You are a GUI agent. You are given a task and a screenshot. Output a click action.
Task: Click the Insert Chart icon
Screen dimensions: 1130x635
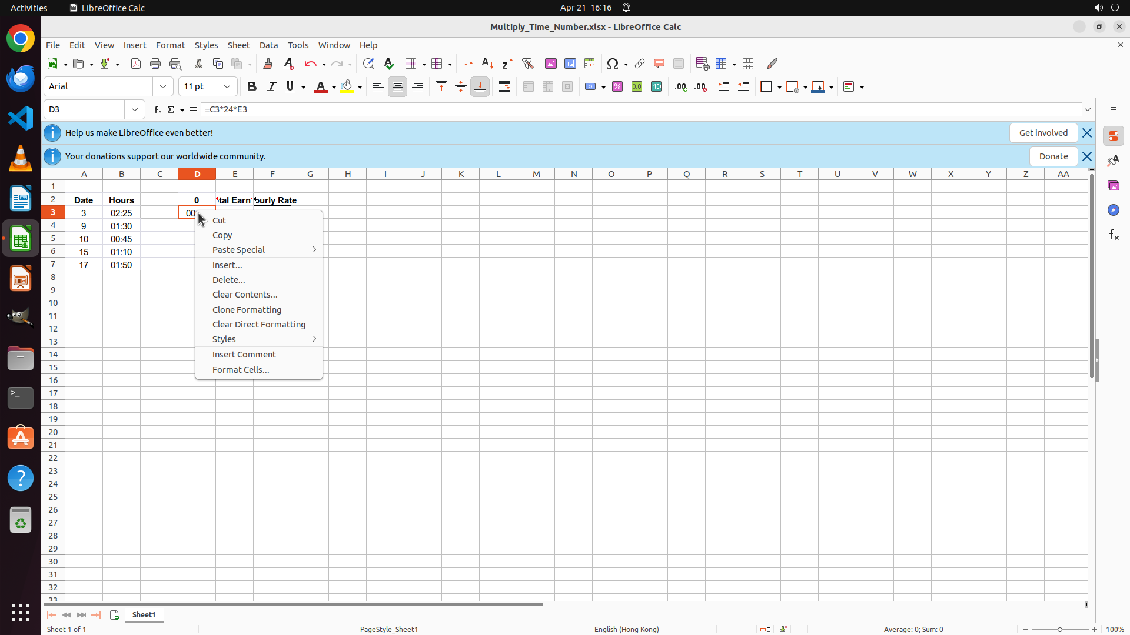pyautogui.click(x=570, y=63)
